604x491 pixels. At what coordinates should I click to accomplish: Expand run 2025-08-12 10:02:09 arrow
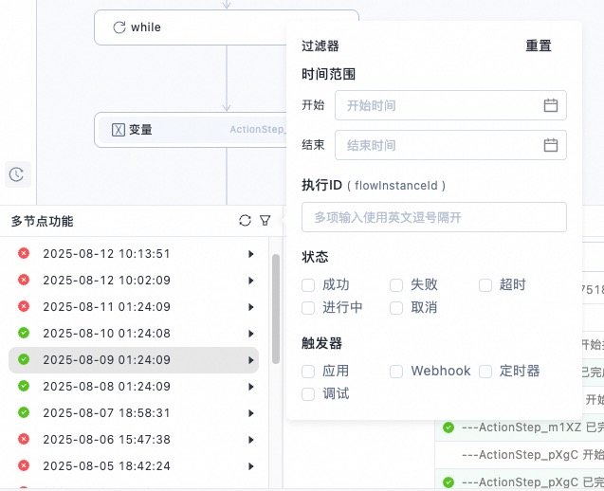(x=251, y=281)
